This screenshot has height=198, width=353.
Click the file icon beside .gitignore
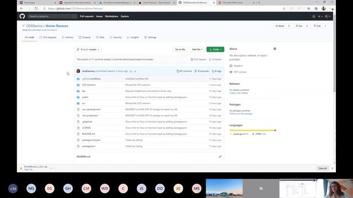[78, 122]
